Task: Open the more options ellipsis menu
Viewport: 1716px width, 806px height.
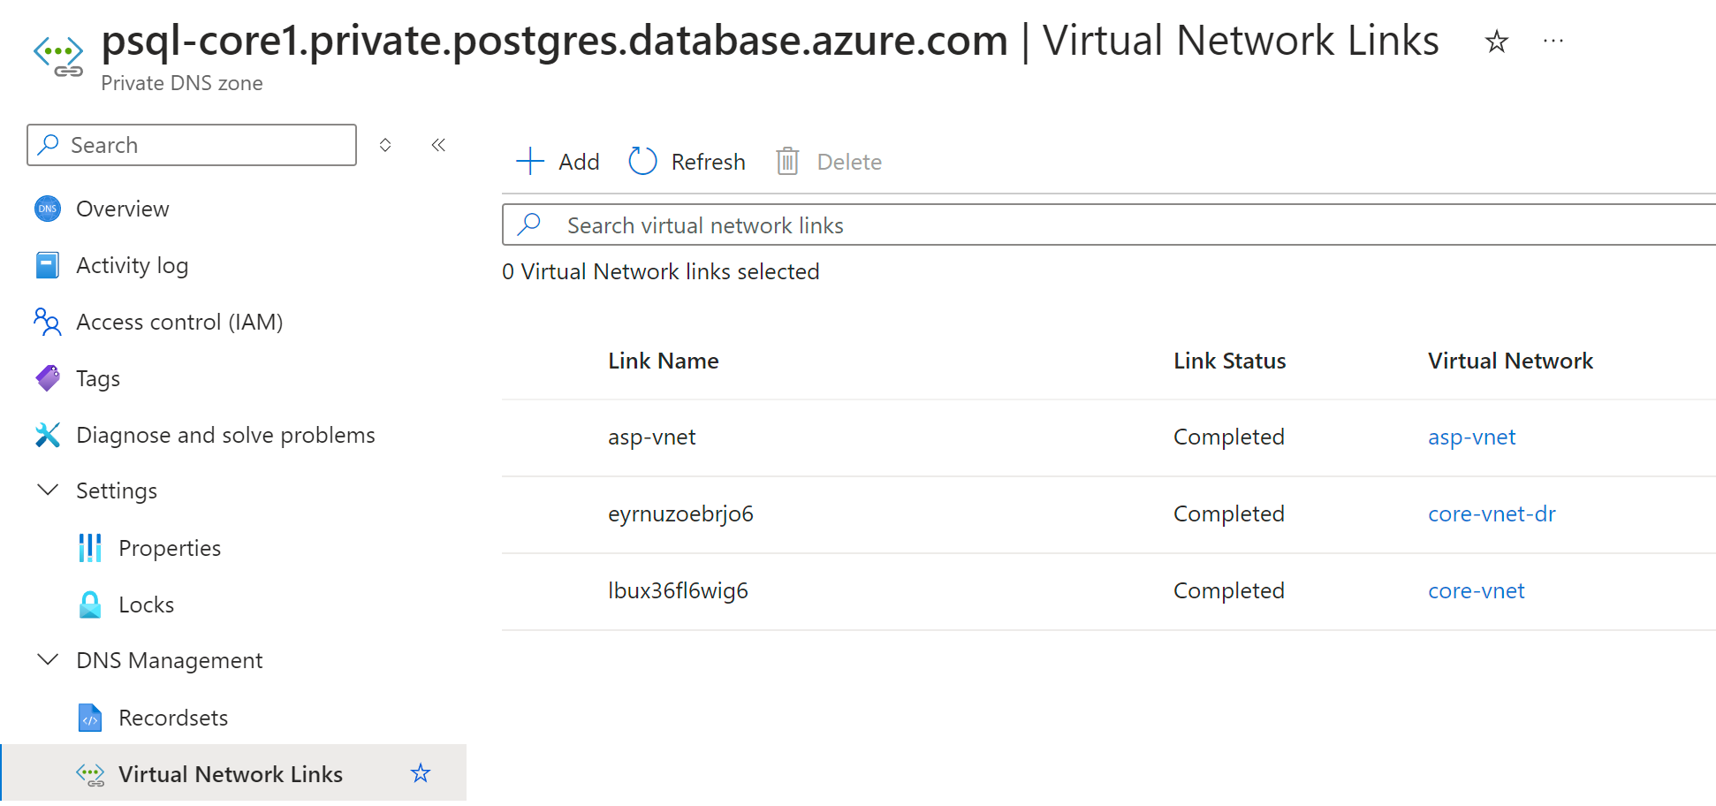Action: [x=1553, y=41]
